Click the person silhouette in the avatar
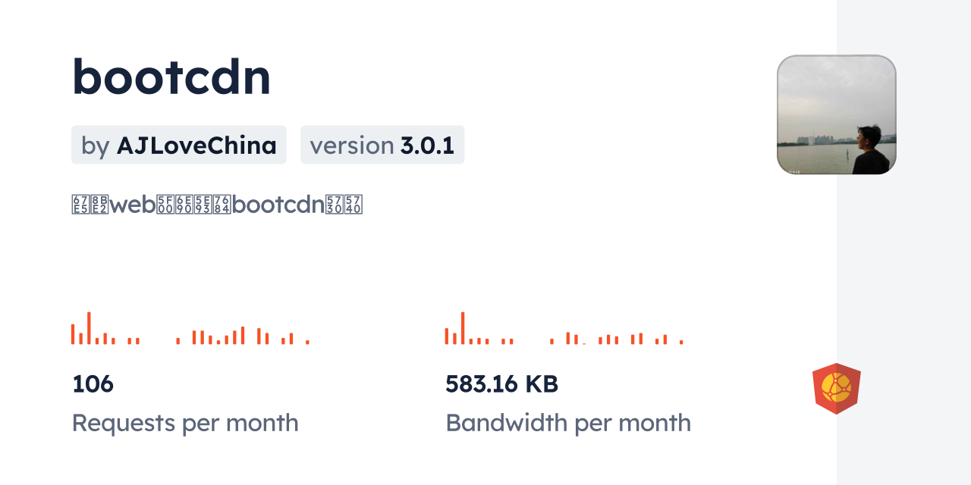Viewport: 971px width, 485px height. pyautogui.click(x=869, y=151)
